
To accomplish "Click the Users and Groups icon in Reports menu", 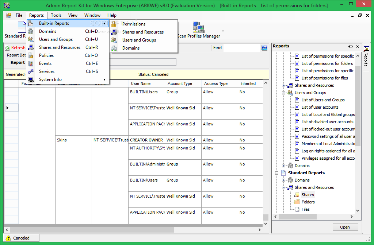I will tap(31, 39).
